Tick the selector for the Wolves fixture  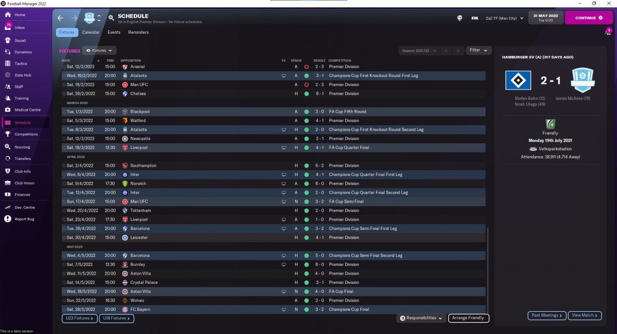point(64,300)
